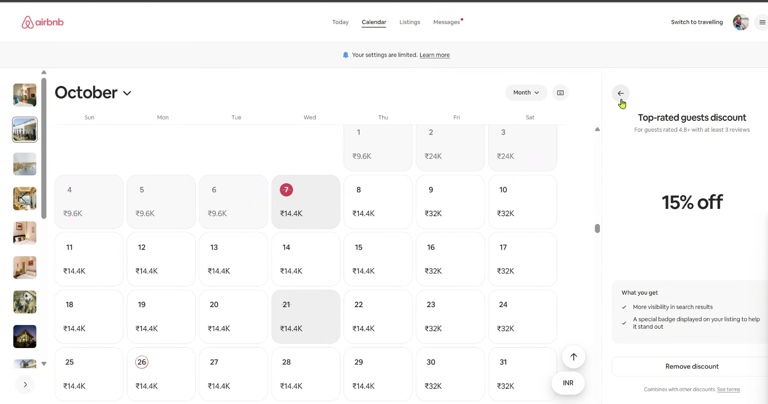Select the fifth listing thumbnail
This screenshot has width=768, height=404.
click(25, 233)
